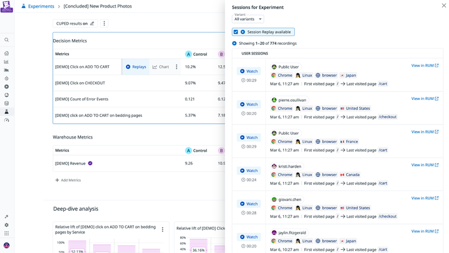This screenshot has height=253, width=449.
Task: Go to the home icon in sidebar
Action: point(6,53)
